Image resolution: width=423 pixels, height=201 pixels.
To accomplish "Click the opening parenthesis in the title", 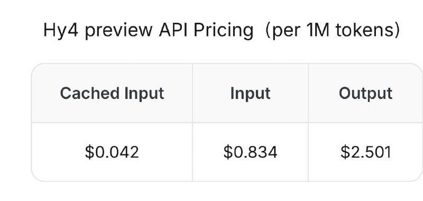I will point(268,31).
